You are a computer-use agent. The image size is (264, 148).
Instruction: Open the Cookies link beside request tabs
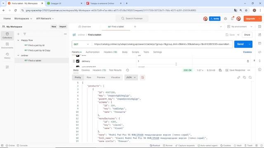pos(247,52)
